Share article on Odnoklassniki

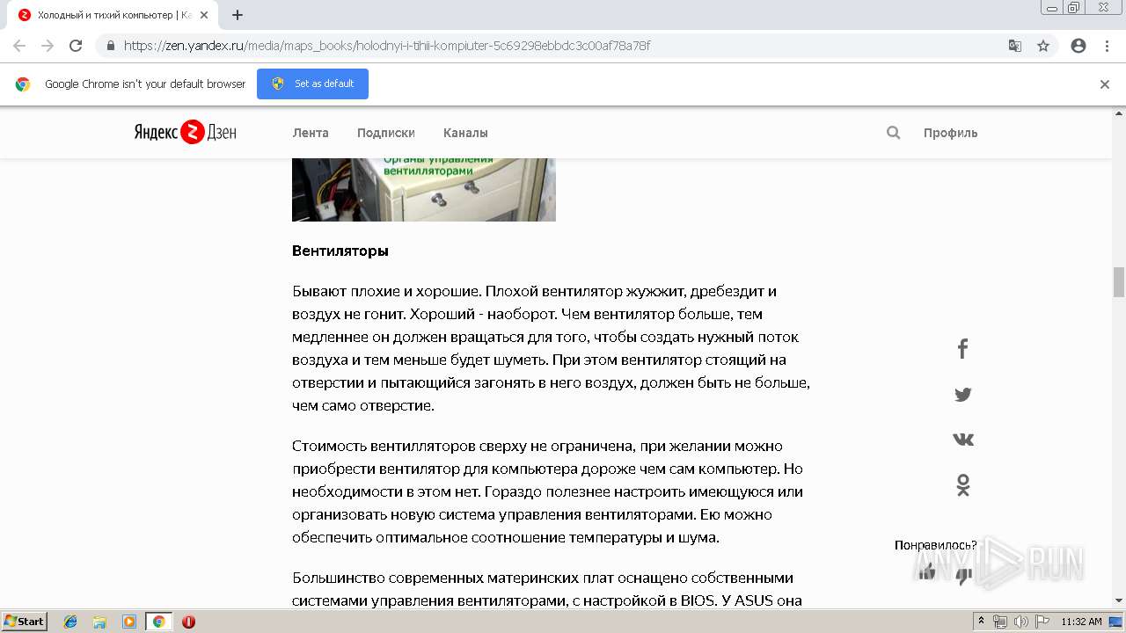[x=963, y=485]
